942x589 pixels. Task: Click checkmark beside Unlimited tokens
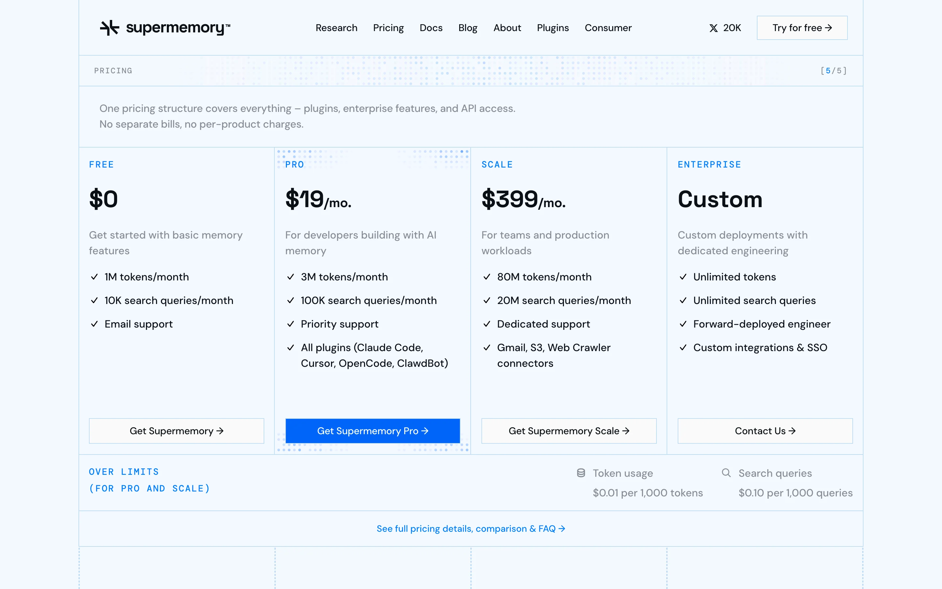(683, 277)
